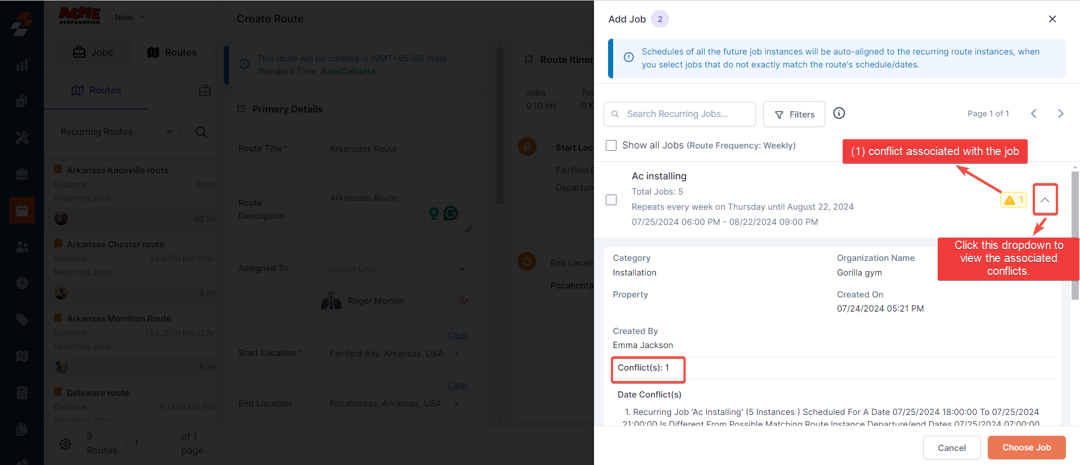The image size is (1080, 465).
Task: Open the settings gear near pagination
Action: tap(65, 444)
